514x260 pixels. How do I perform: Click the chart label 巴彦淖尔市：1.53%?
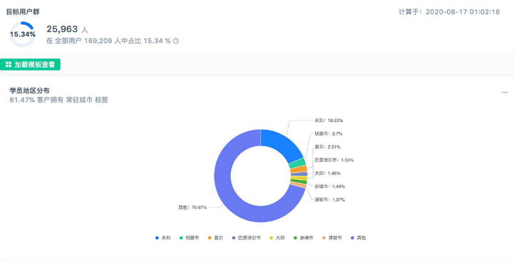click(334, 160)
